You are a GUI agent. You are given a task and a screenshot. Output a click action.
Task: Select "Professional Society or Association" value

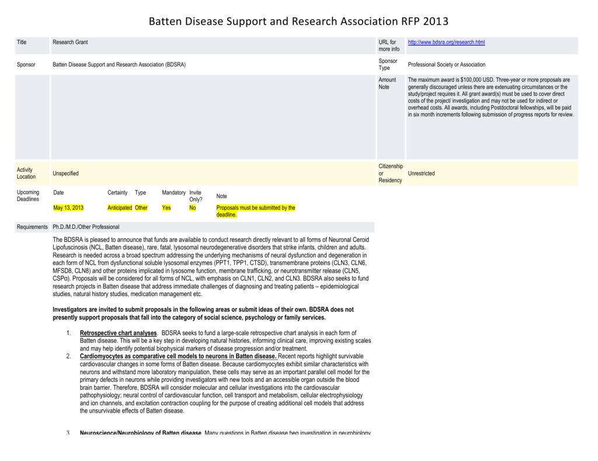point(447,65)
